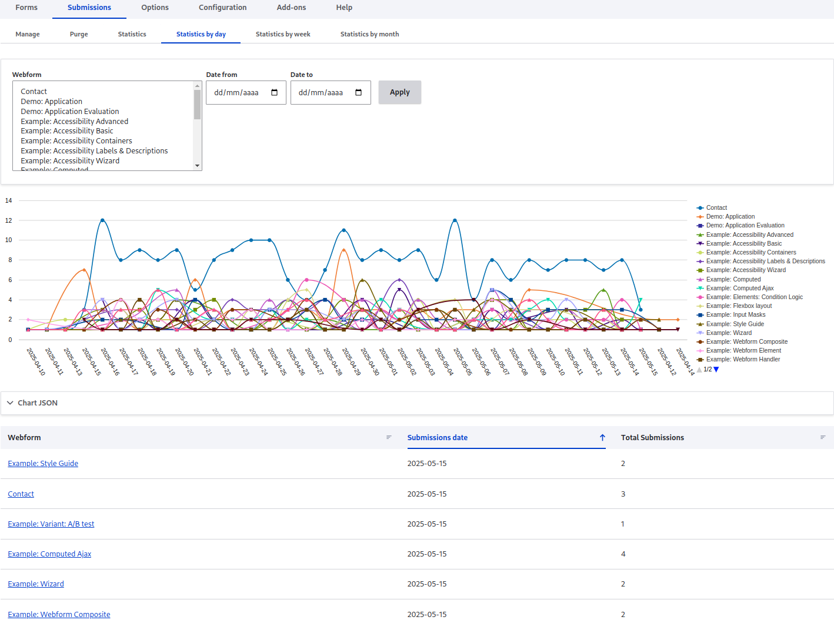Viewport: 834px width, 620px height.
Task: Toggle Example: Wizard legend entry
Action: tap(724, 333)
